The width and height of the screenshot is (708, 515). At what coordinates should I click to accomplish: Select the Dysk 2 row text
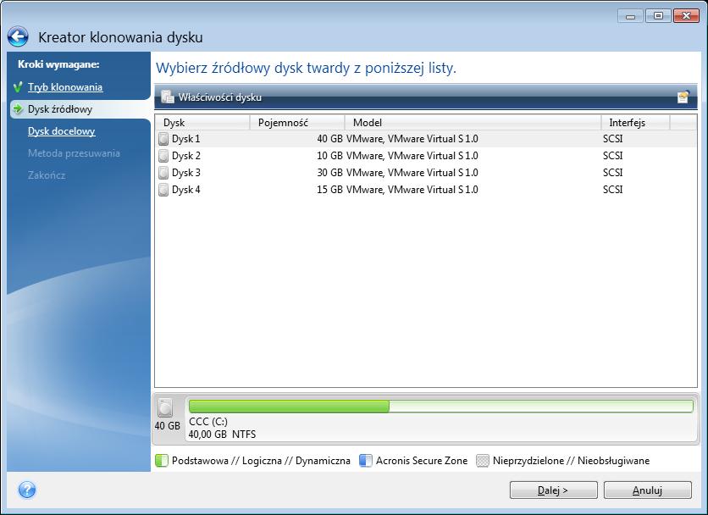coord(185,156)
